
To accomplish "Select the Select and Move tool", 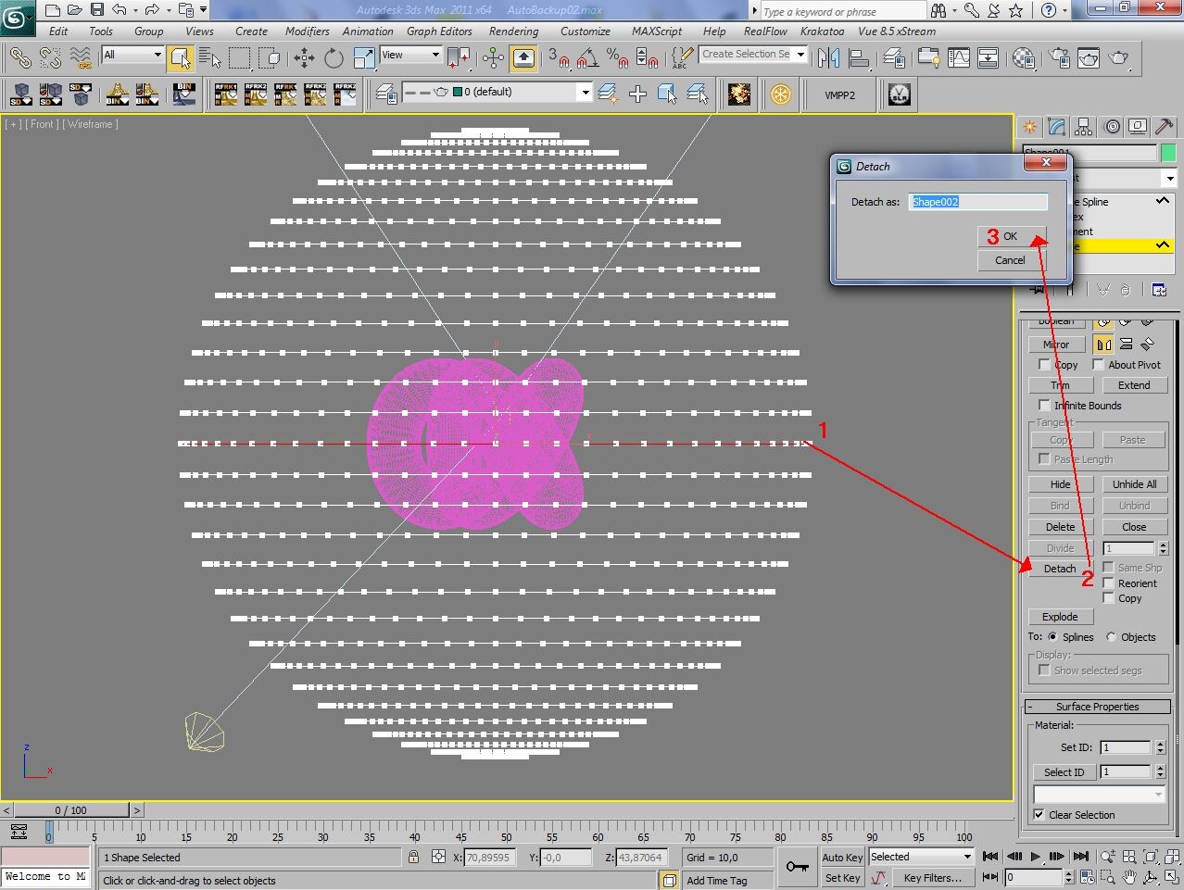I will (x=304, y=58).
